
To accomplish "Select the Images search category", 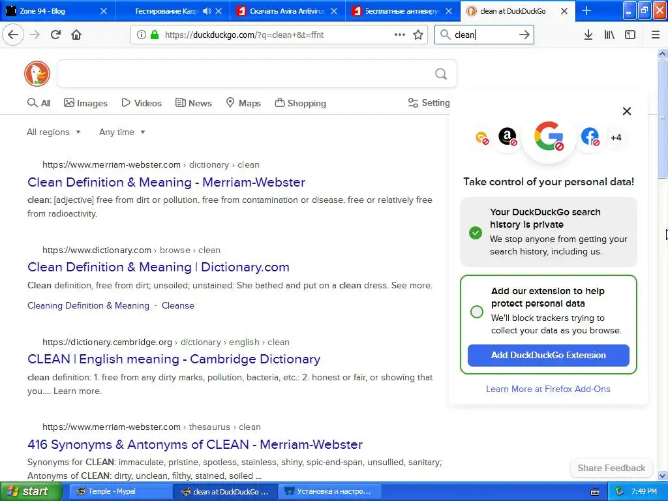I will [85, 103].
